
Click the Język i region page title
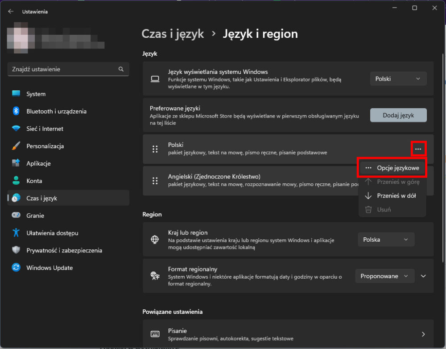(x=260, y=34)
